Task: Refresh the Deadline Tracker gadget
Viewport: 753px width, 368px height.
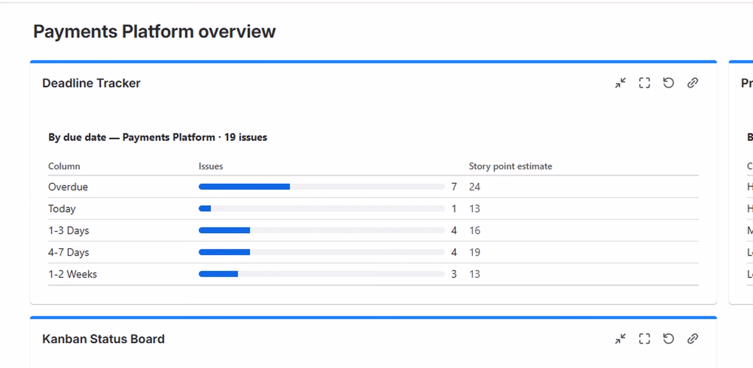Action: click(x=668, y=83)
